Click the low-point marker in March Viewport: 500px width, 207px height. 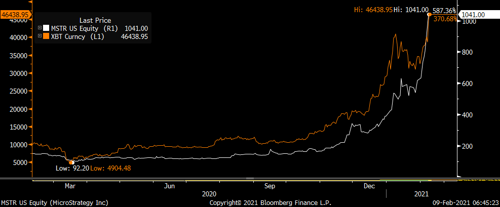click(72, 162)
